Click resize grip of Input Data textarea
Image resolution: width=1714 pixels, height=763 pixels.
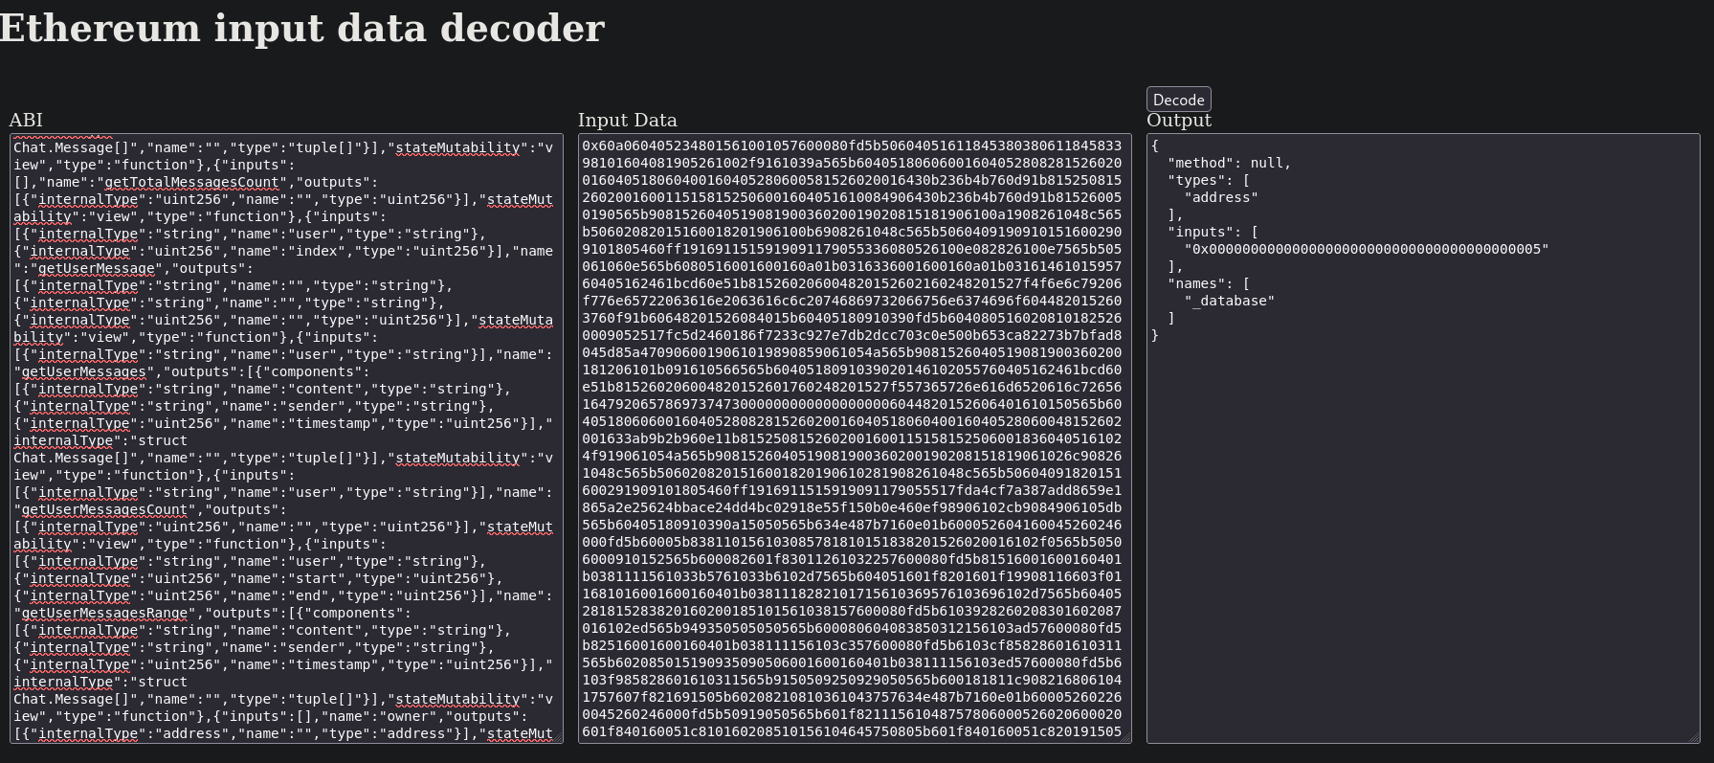point(1125,737)
